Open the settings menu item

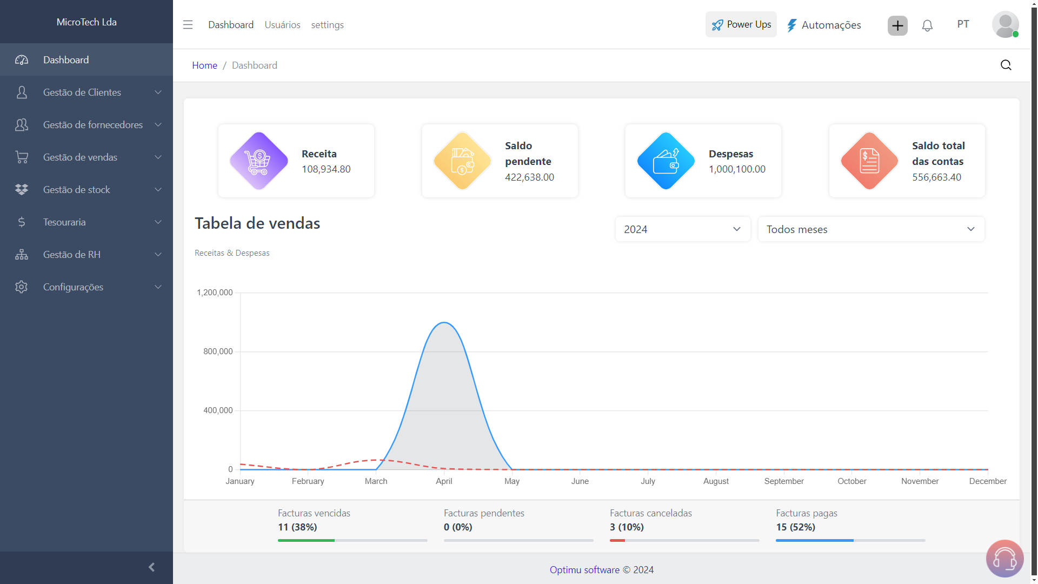[x=327, y=24]
